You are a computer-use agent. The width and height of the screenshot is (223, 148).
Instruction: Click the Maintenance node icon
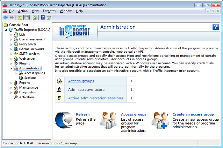16,87
